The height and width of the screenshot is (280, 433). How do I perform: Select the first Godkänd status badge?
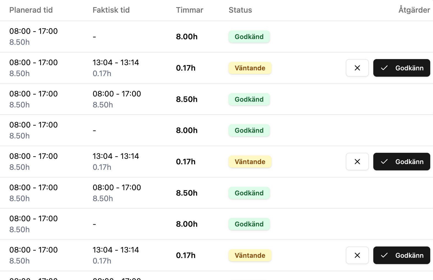click(x=249, y=37)
